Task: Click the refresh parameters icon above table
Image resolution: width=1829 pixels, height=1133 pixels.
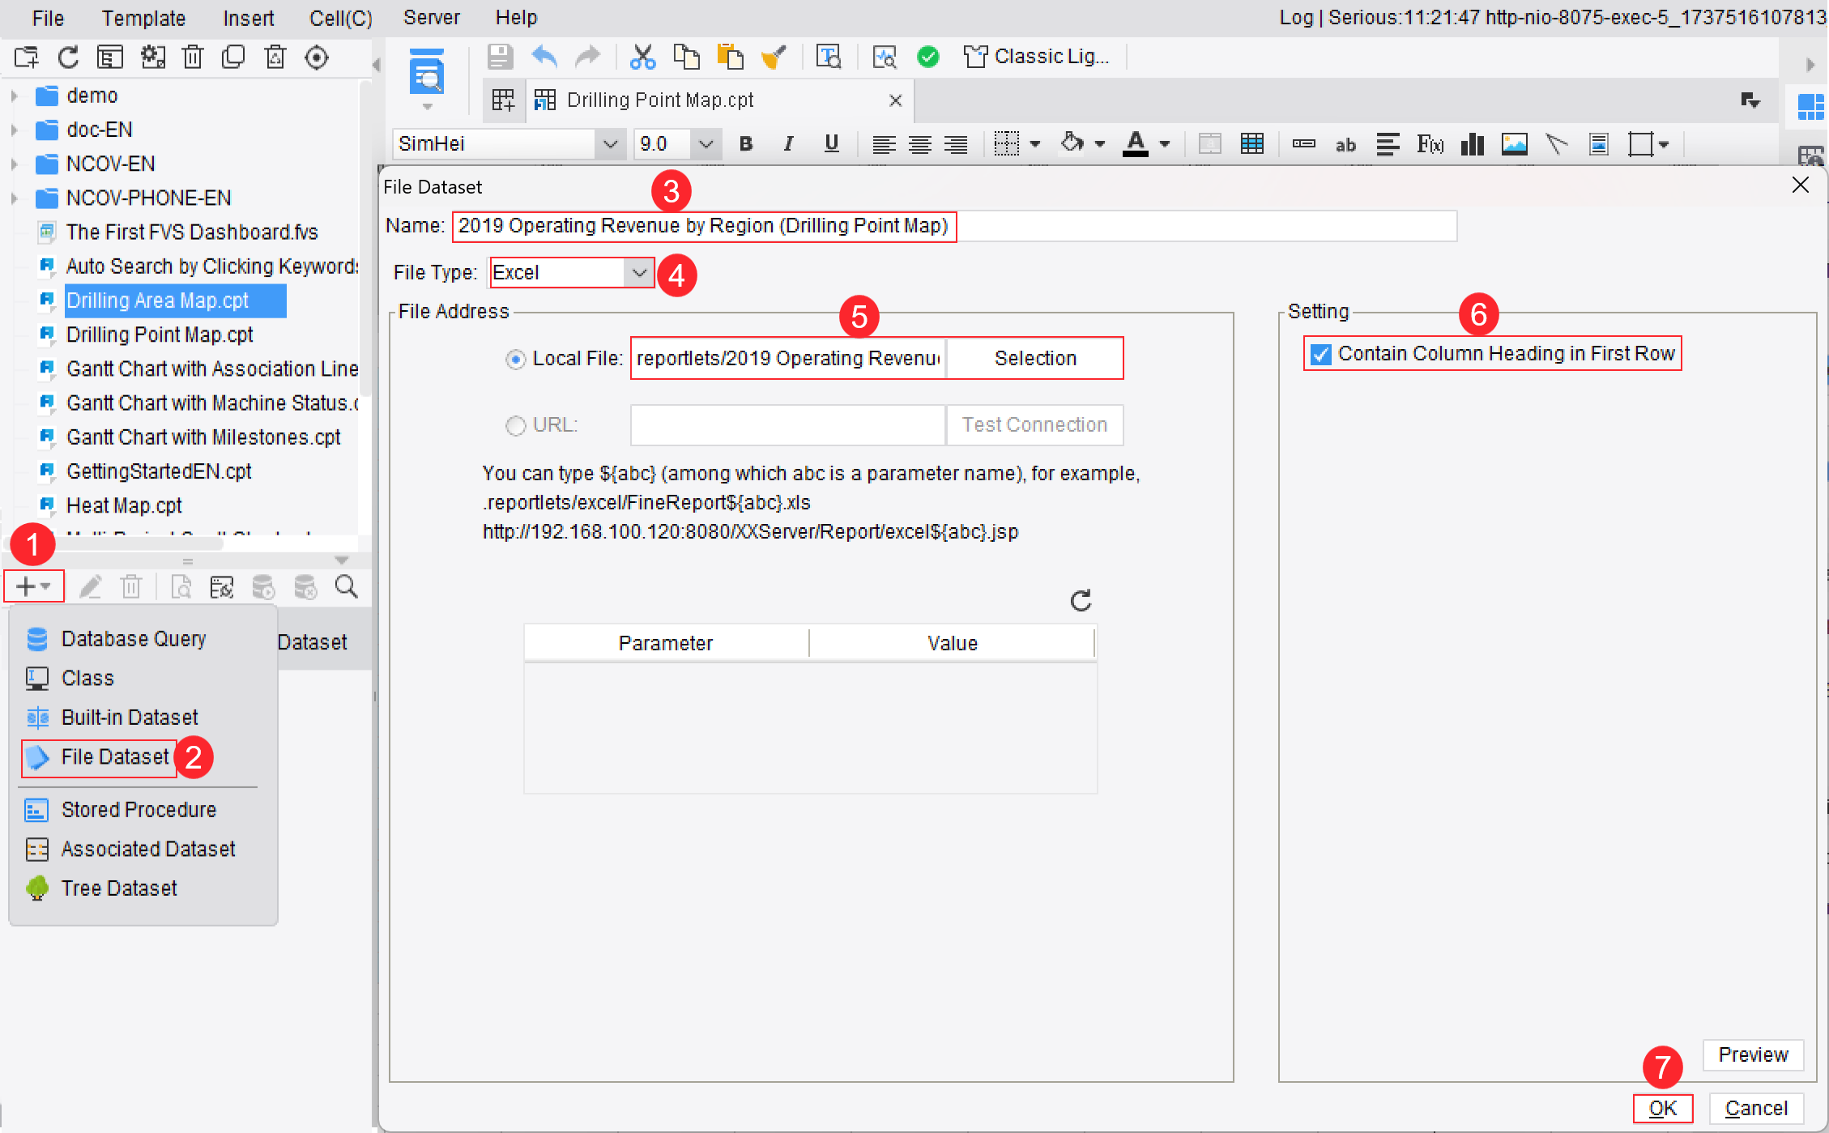Action: (1081, 600)
